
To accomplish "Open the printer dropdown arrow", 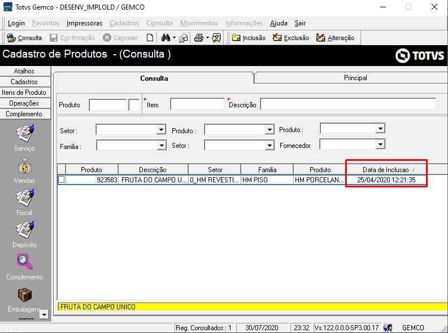I will [207, 38].
